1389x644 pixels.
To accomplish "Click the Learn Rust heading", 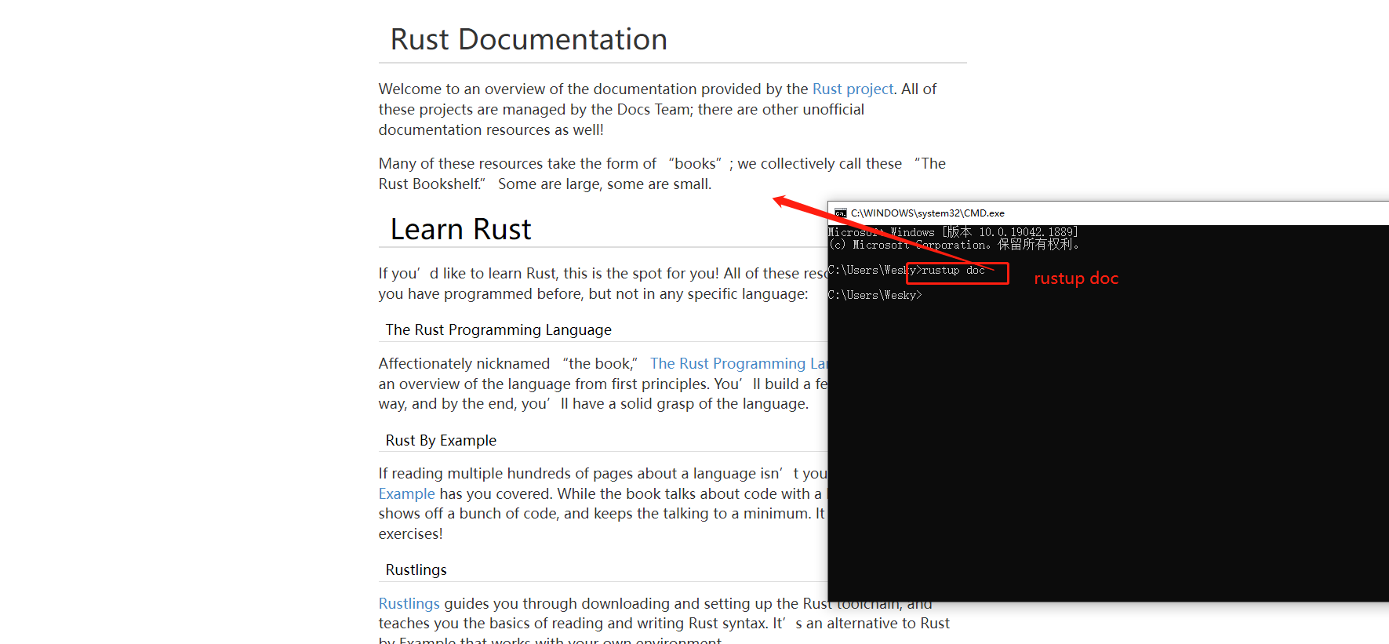I will click(x=460, y=230).
